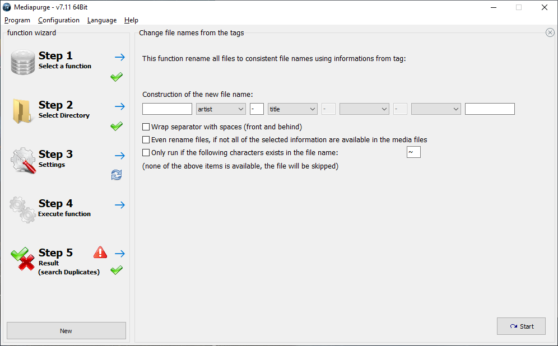Enable Wrap separator with spaces checkbox
This screenshot has height=346, width=558.
pyautogui.click(x=146, y=127)
